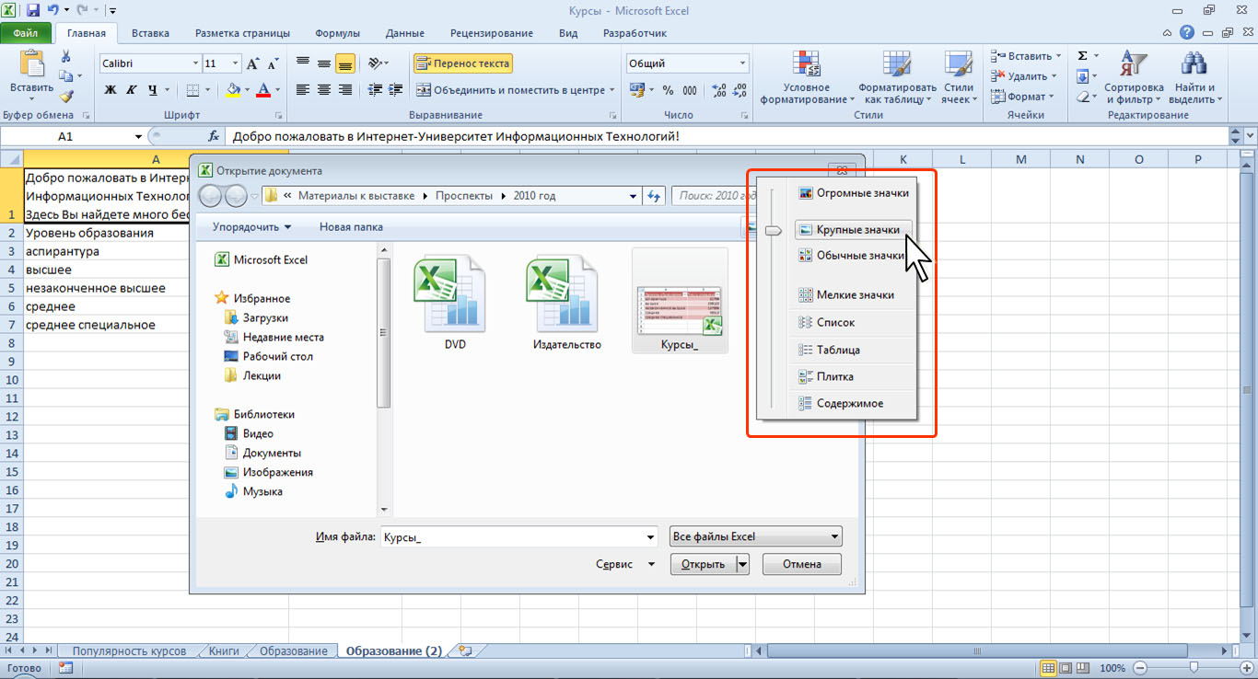The height and width of the screenshot is (679, 1258).
Task: Select the DVD file thumbnail
Action: click(x=455, y=302)
